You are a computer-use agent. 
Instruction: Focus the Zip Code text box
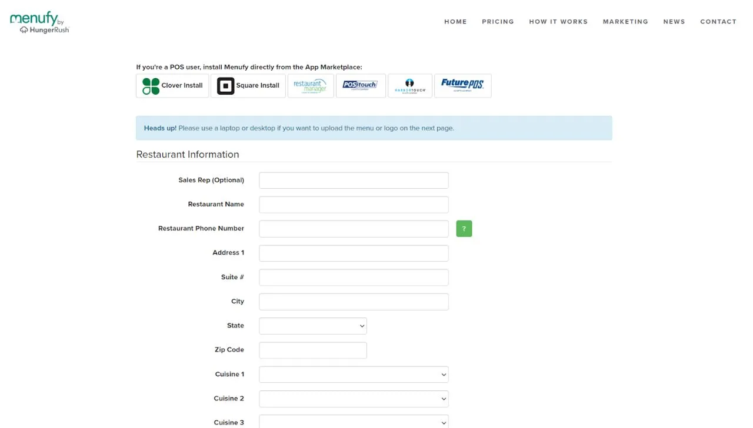click(x=313, y=350)
